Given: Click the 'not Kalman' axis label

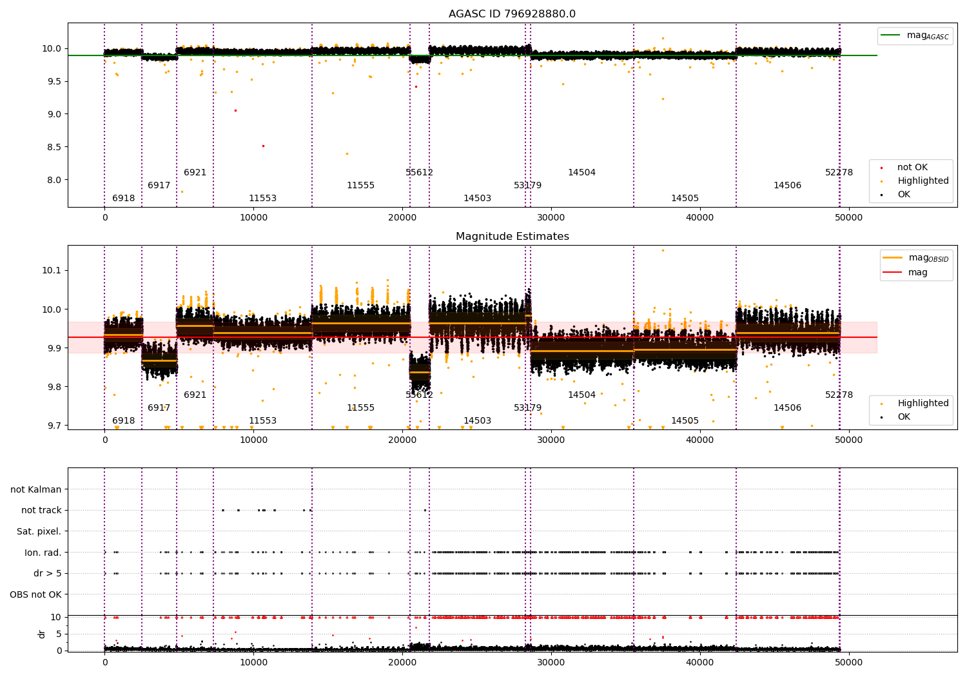Looking at the screenshot, I should (36, 489).
